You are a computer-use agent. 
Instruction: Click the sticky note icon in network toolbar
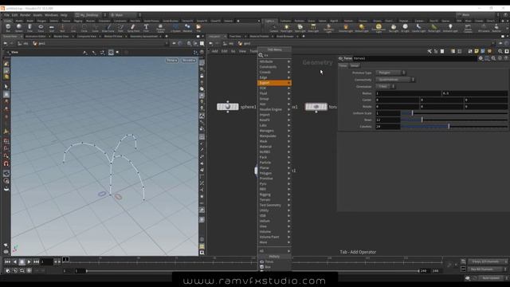[477, 51]
